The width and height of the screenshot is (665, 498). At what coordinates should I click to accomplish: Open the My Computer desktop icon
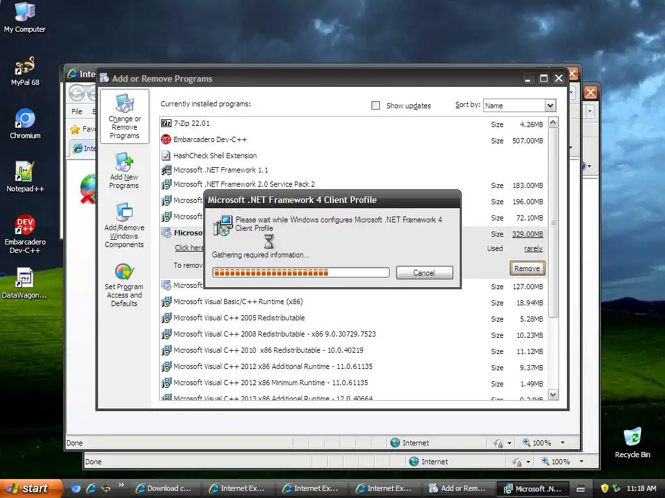(x=25, y=17)
